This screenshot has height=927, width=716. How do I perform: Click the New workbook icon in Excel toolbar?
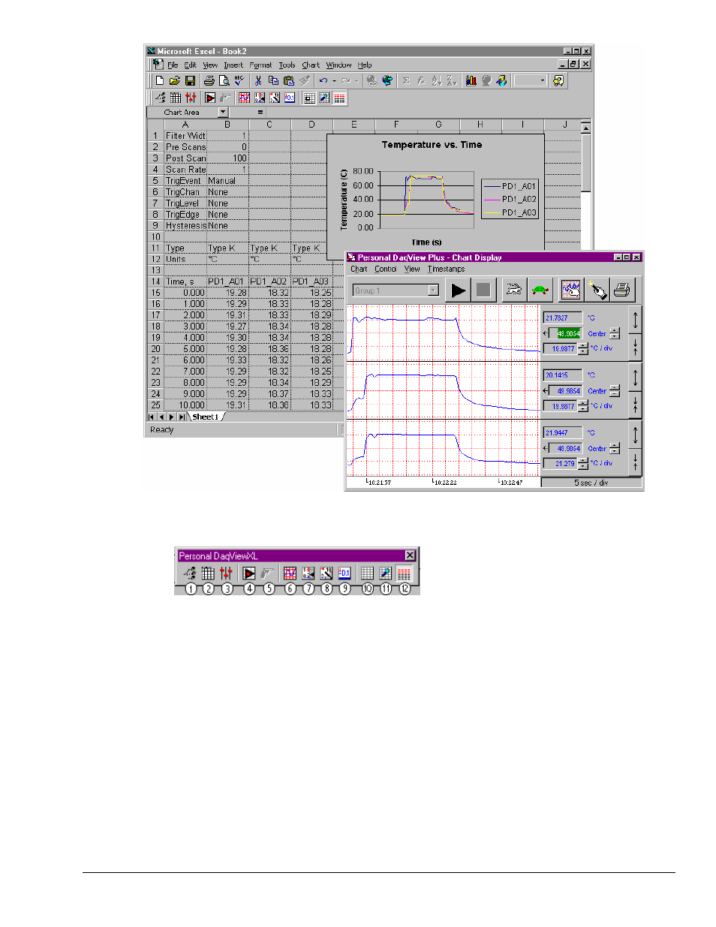coord(159,80)
